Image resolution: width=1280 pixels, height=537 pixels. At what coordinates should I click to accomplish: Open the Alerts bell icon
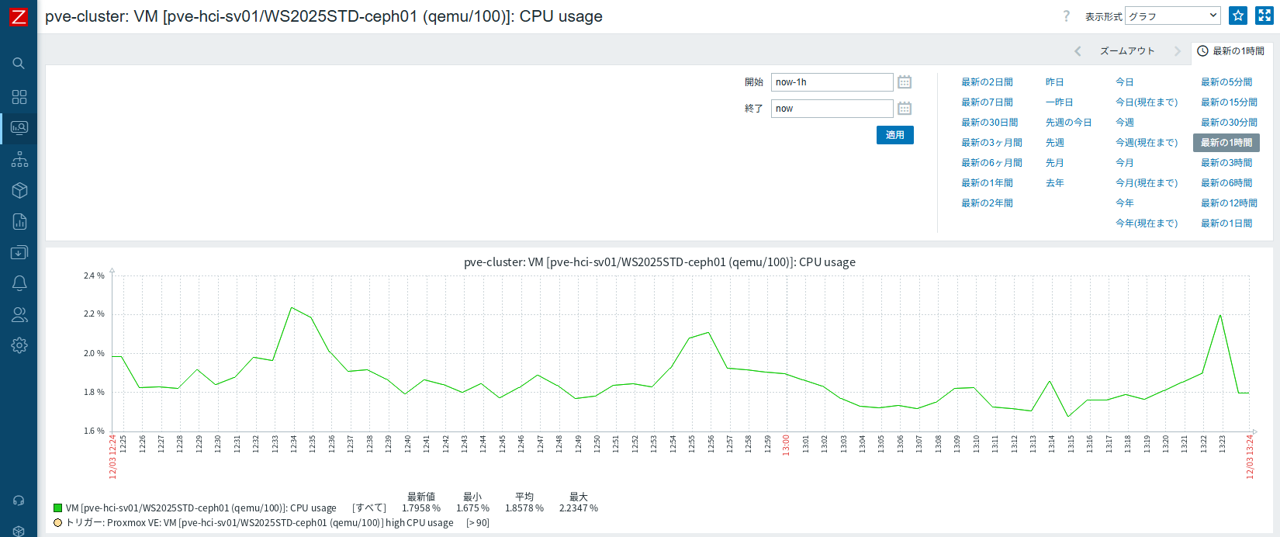point(19,283)
